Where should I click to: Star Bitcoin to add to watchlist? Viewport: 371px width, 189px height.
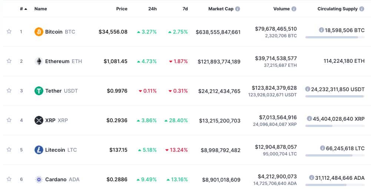click(9, 31)
